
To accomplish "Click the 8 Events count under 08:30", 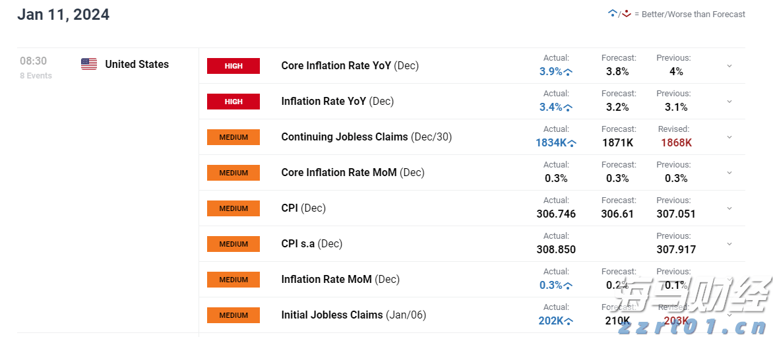I will 36,76.
